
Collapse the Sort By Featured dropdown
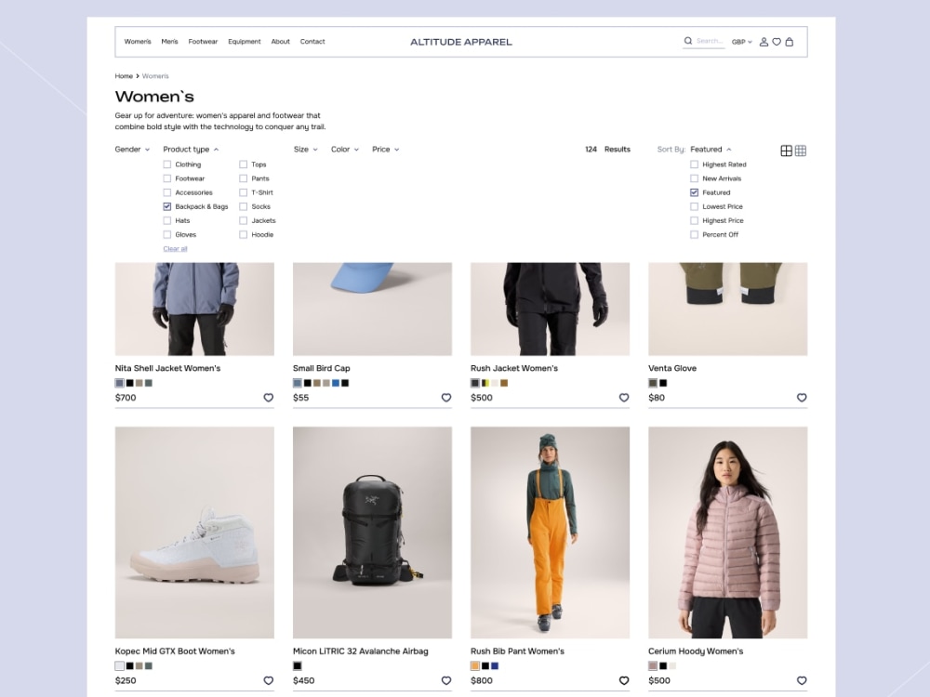click(711, 150)
